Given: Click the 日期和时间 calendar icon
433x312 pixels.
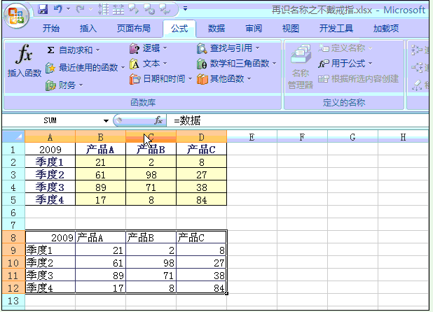Looking at the screenshot, I should 135,79.
